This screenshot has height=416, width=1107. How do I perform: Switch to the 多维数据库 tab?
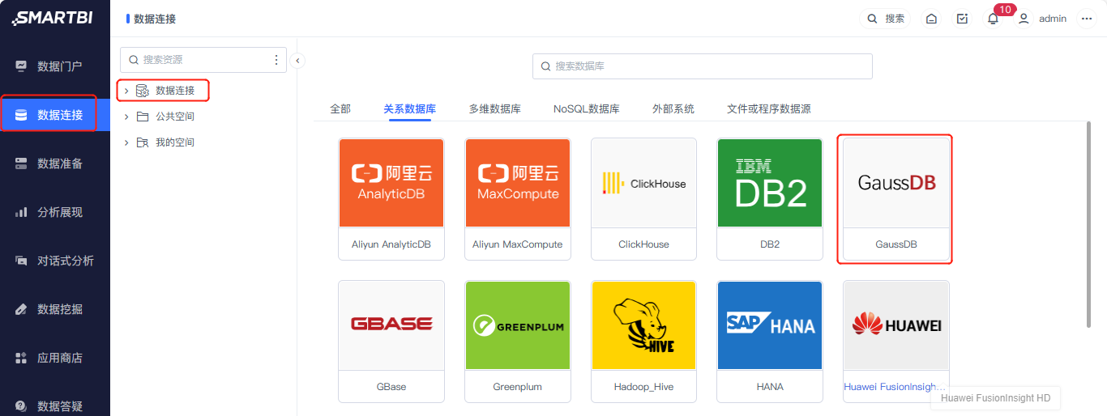tap(494, 108)
